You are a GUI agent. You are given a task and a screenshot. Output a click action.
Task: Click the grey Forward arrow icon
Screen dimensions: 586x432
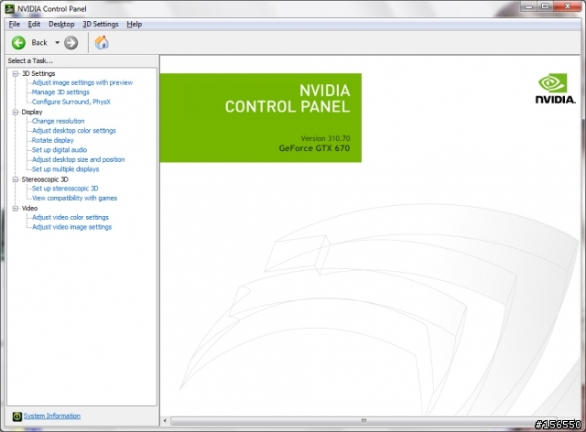[x=71, y=43]
